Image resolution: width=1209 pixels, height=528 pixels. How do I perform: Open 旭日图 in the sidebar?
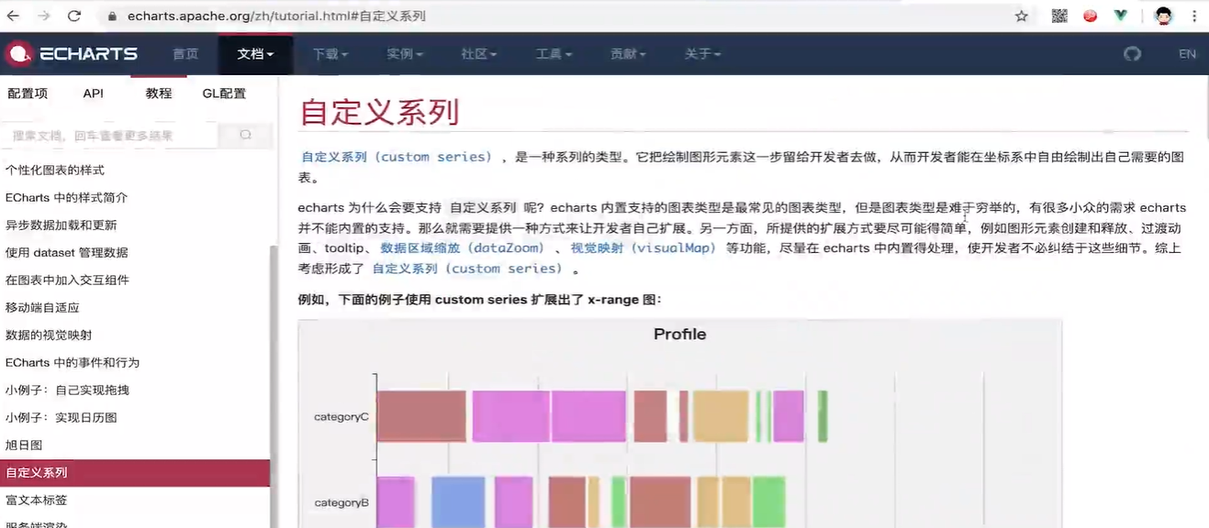[24, 445]
